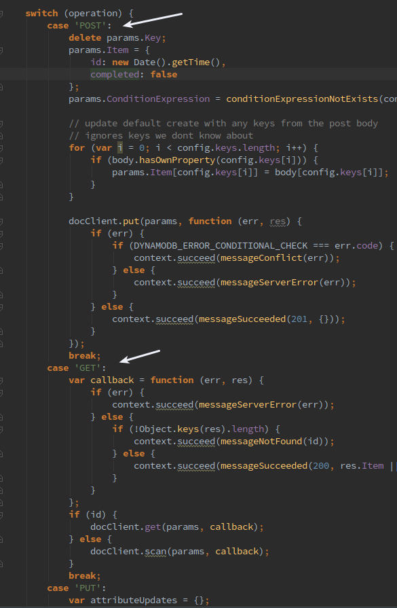
Task: Click the false value after completed
Action: 164,75
